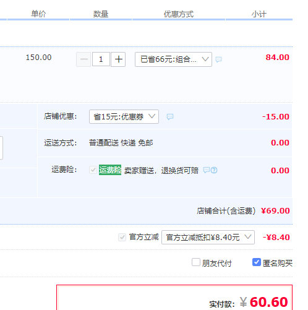This screenshot has width=308, height=310.
Task: Open the 官方立减抵扣¥8.40元 dropdown
Action: [208, 238]
